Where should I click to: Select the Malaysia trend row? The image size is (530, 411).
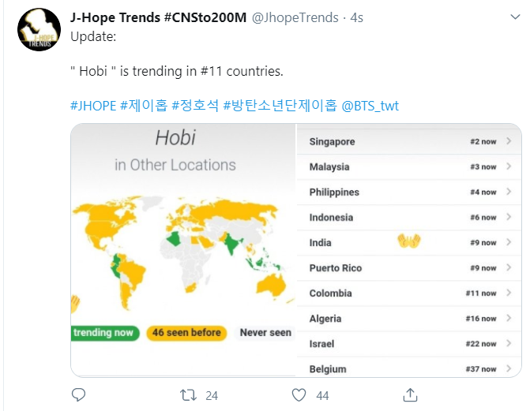(x=409, y=166)
